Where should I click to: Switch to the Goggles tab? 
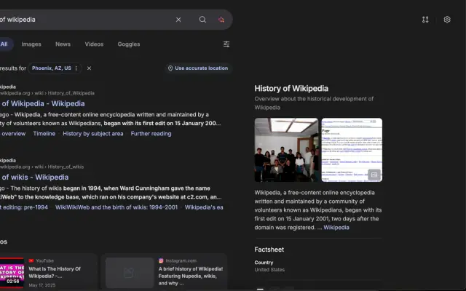(x=129, y=44)
